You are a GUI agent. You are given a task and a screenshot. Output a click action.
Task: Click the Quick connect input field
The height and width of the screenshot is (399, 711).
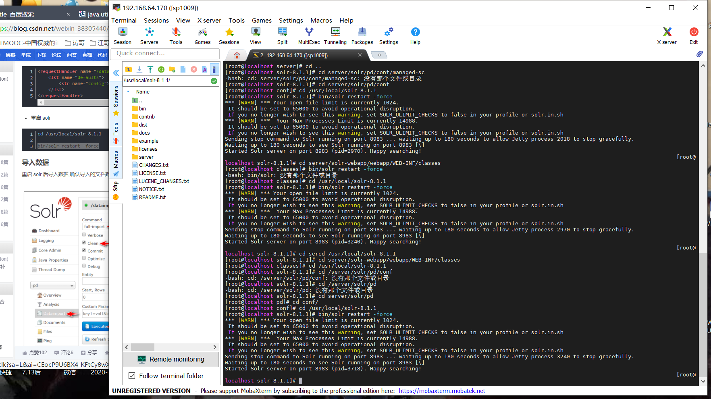tap(165, 53)
